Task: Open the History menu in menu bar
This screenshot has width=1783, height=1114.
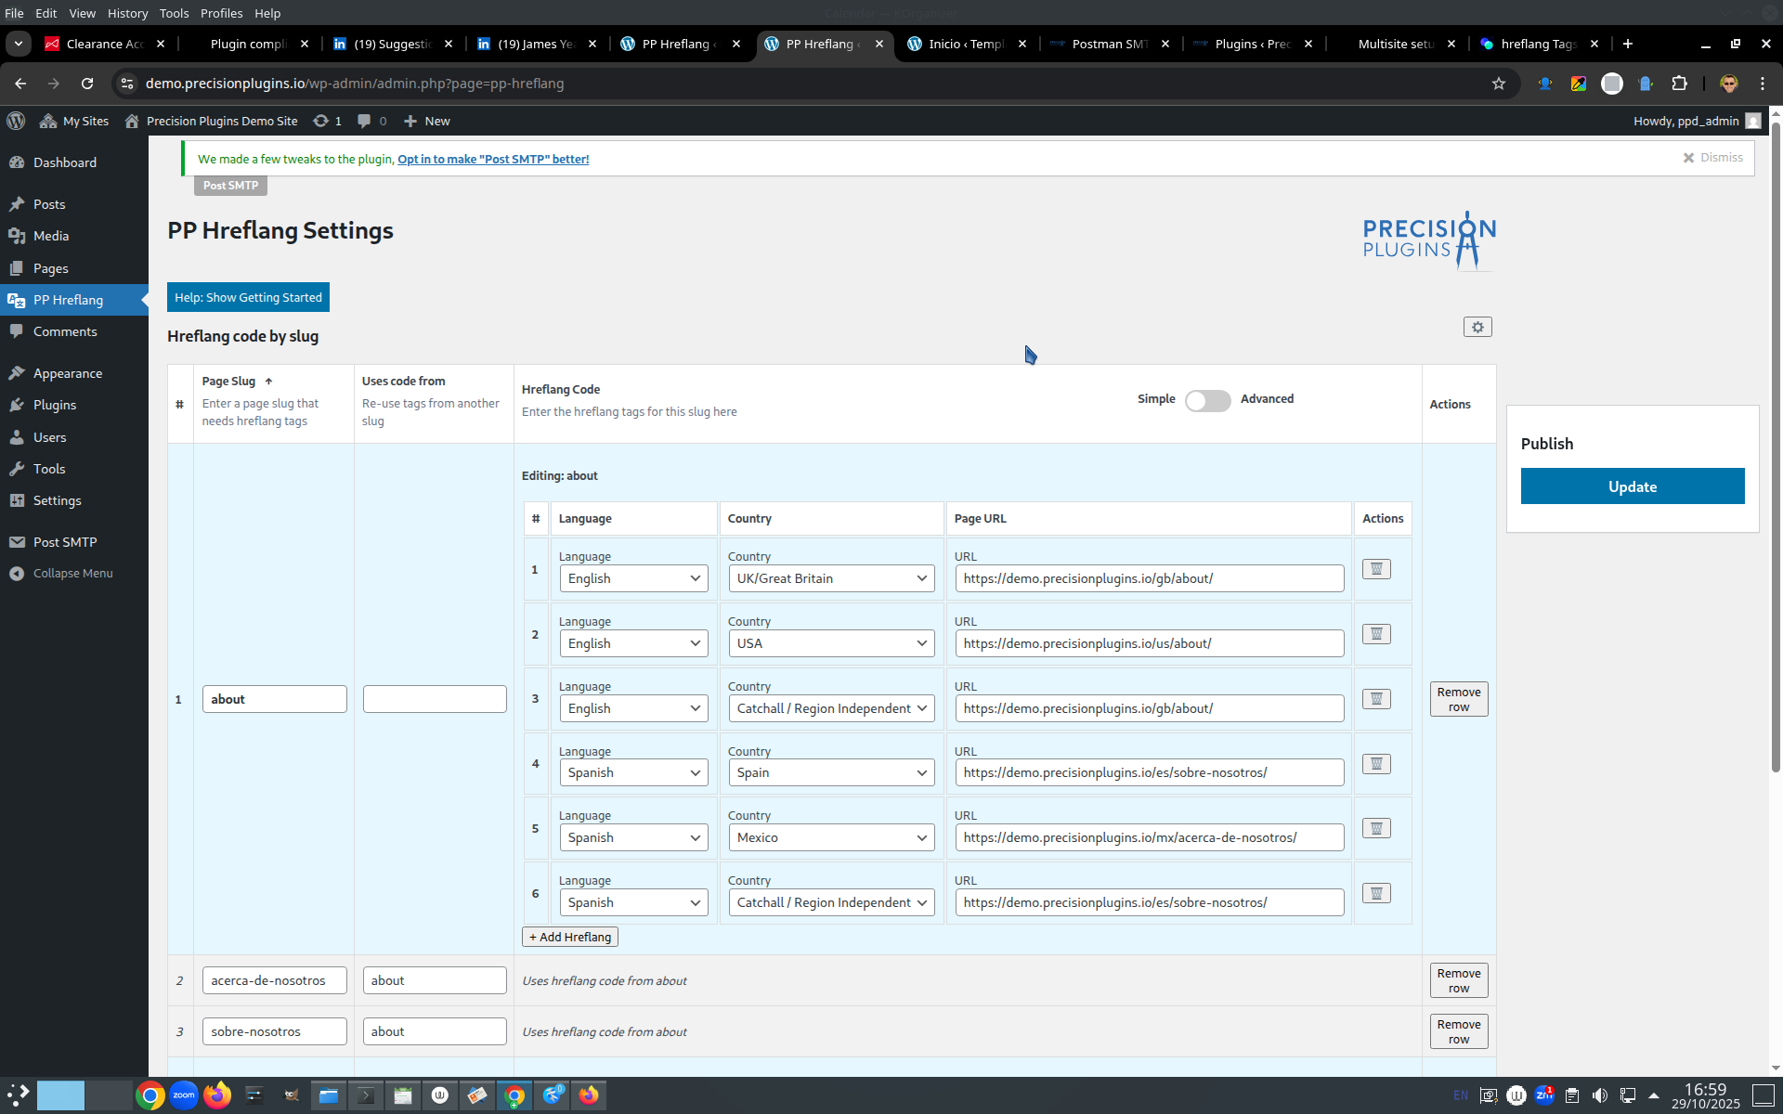Action: 127,13
